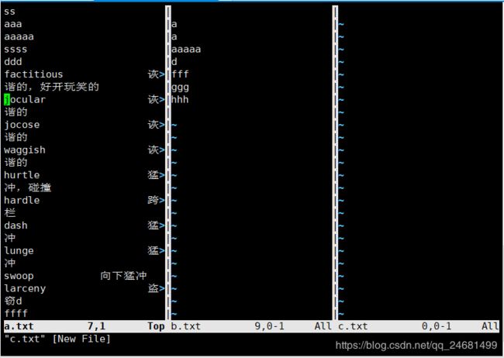Click the All indicator beside c.txt
This screenshot has width=504, height=358.
[490, 326]
